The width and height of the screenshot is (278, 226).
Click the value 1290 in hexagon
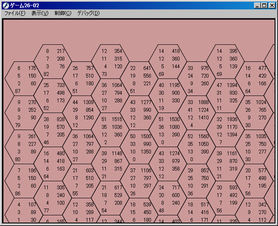88,118
